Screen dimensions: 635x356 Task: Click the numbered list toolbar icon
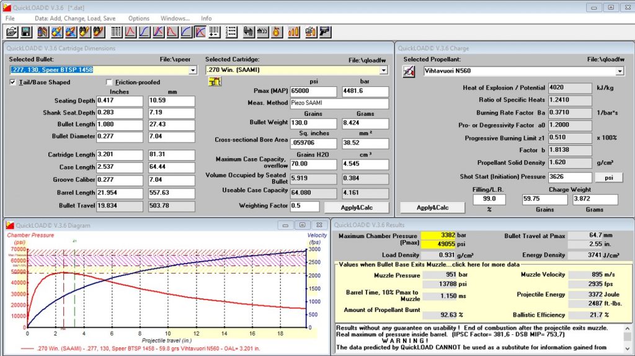pos(231,32)
